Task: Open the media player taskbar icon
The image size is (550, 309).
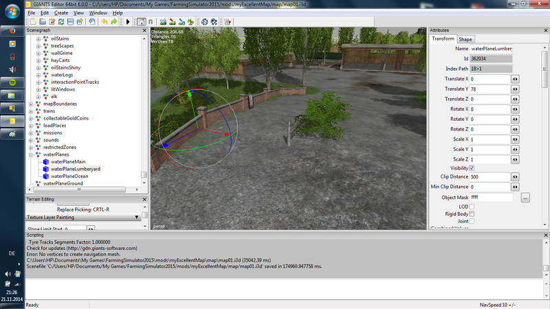Action: point(12,44)
